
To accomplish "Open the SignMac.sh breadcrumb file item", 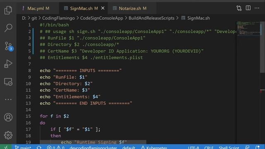I will (196, 18).
